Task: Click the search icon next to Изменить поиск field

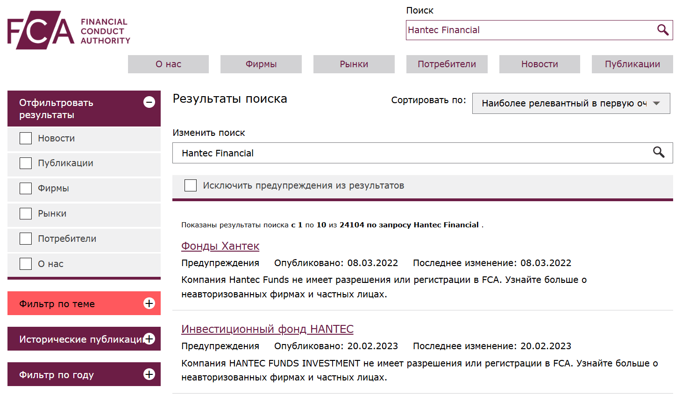Action: click(659, 153)
